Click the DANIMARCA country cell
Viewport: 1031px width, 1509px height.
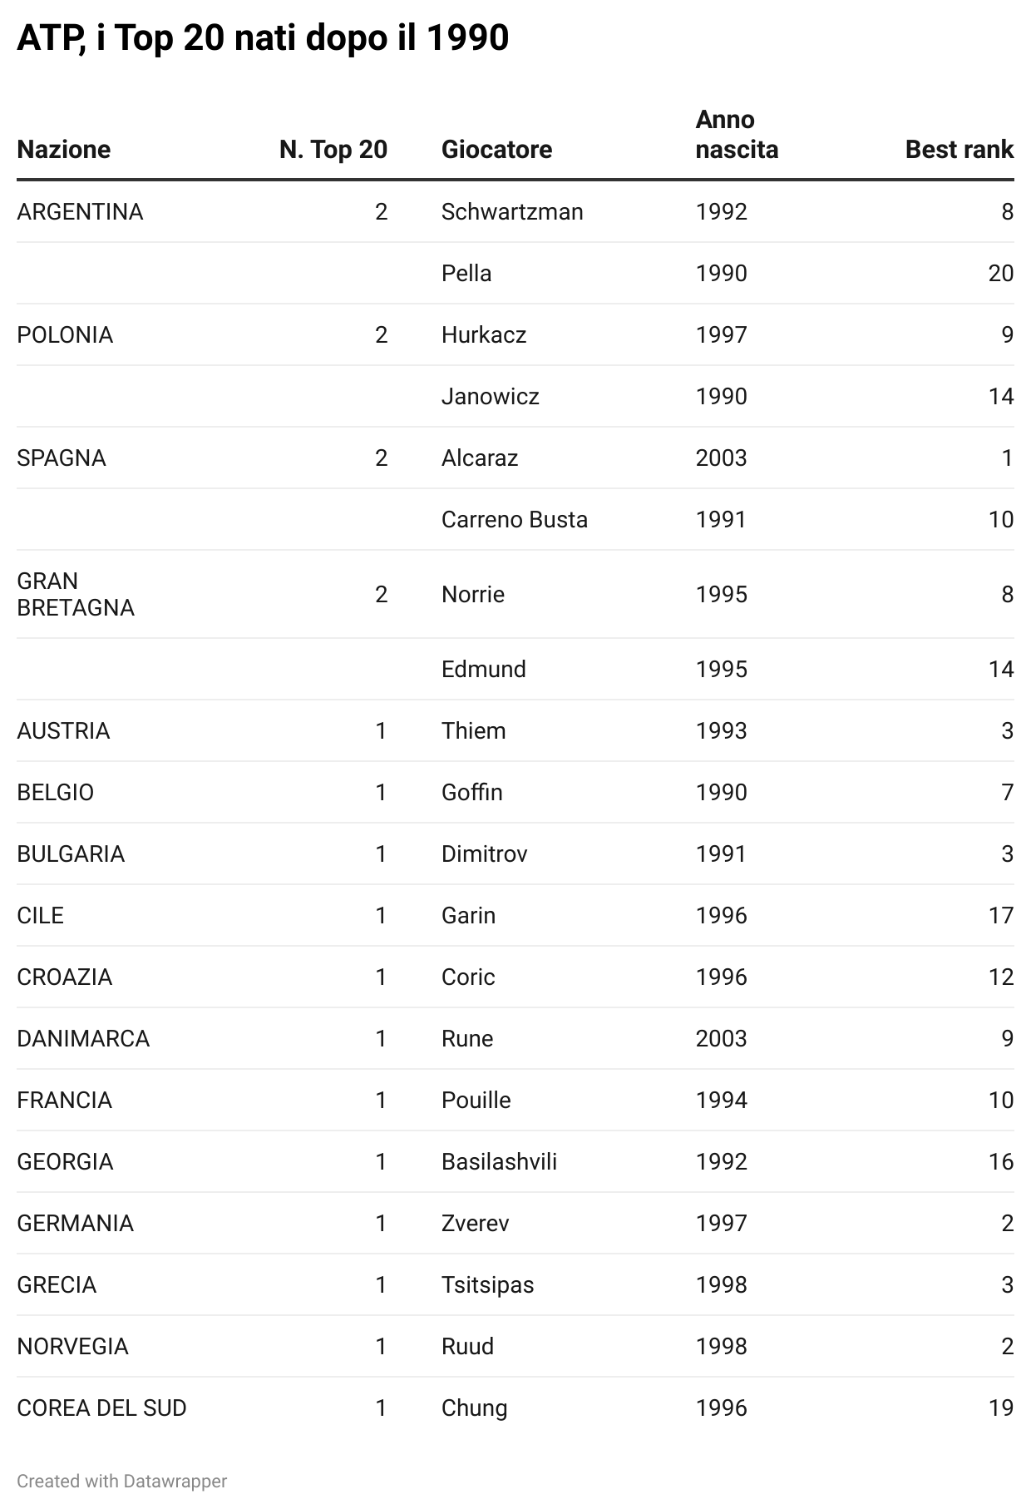83,1039
